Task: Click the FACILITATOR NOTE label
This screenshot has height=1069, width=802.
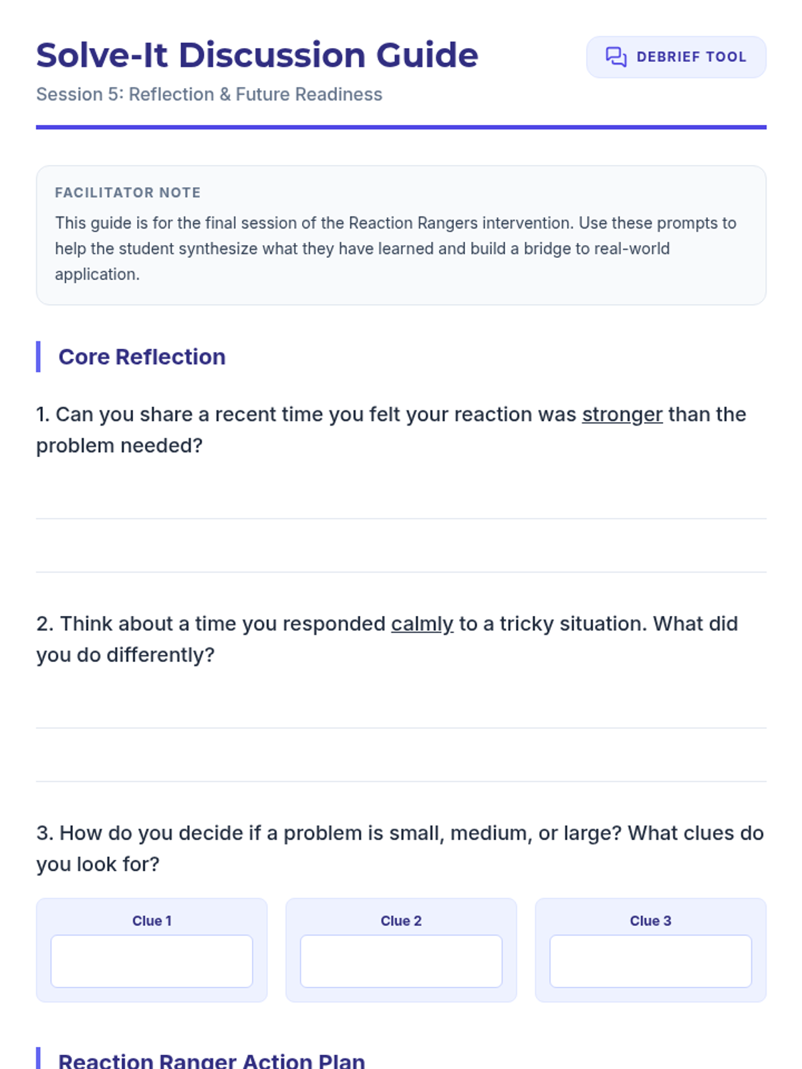Action: [x=128, y=192]
